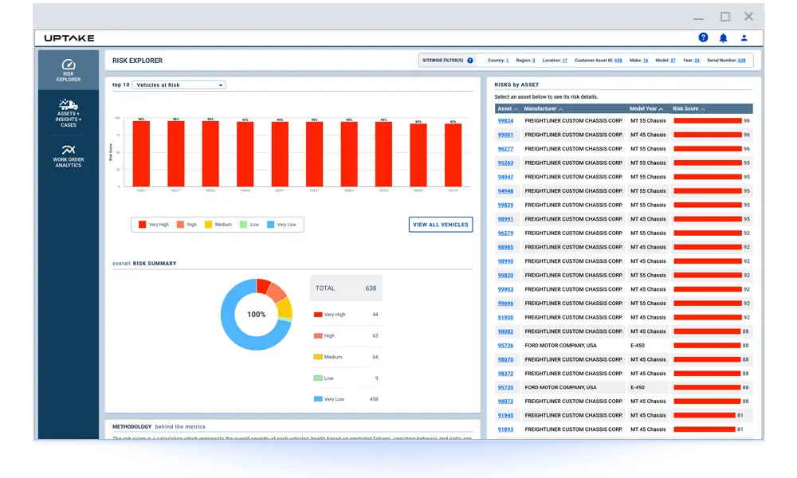
Task: Click TOTAL 638 summary header
Action: (x=346, y=288)
